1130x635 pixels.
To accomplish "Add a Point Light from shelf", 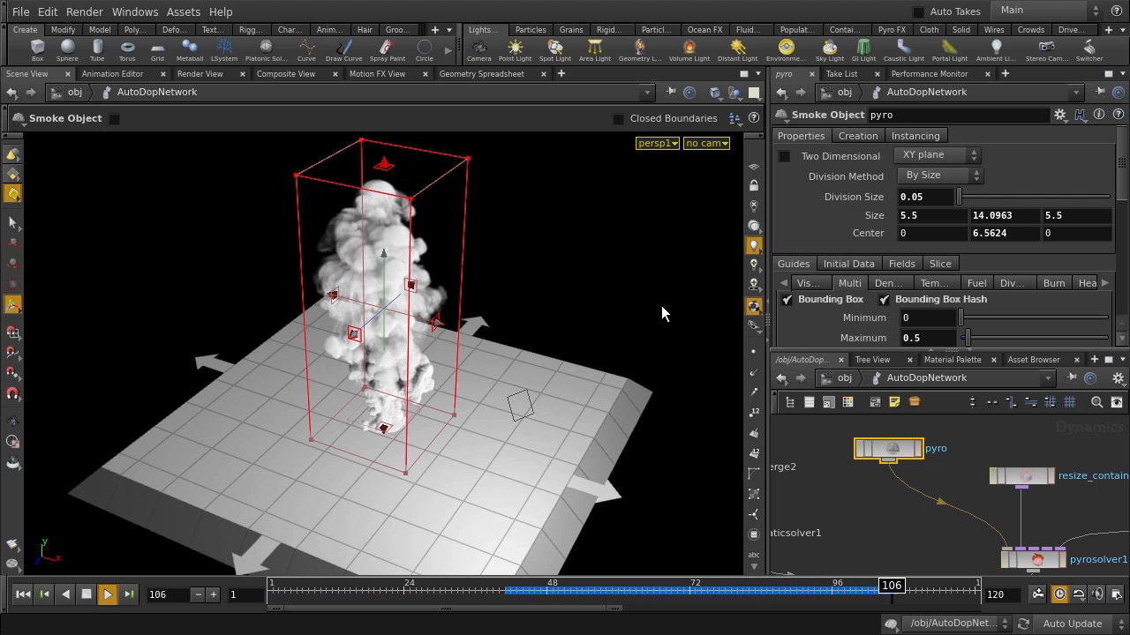I will pyautogui.click(x=516, y=50).
